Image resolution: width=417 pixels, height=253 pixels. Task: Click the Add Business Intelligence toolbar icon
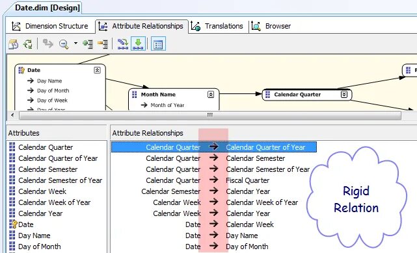[13, 44]
